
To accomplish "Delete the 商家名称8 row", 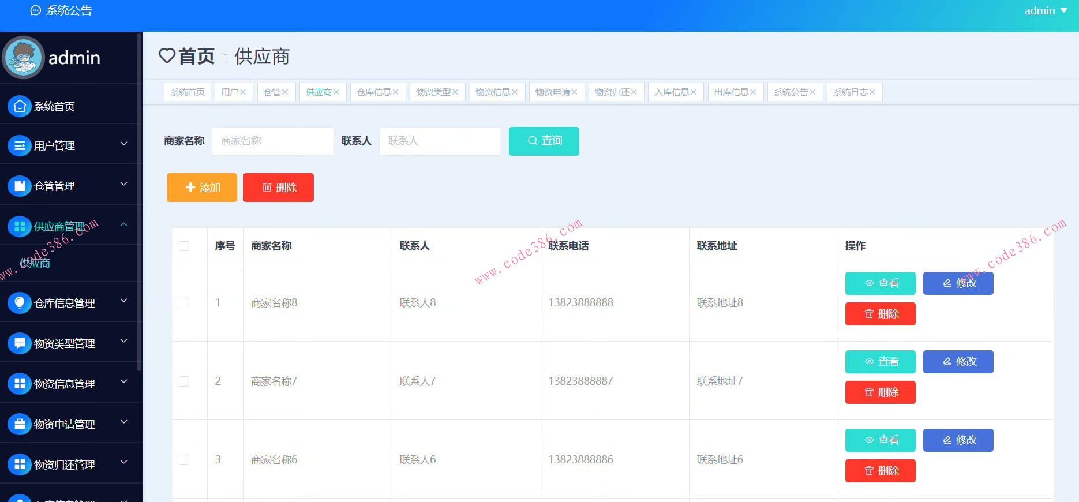I will tap(881, 314).
